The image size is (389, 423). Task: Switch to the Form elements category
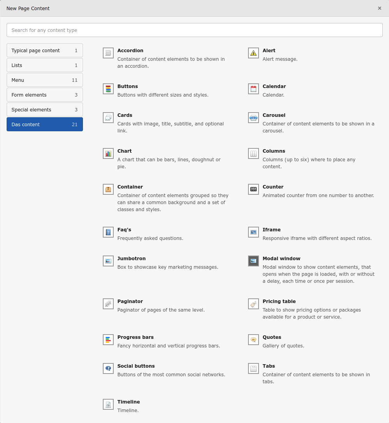coord(44,95)
